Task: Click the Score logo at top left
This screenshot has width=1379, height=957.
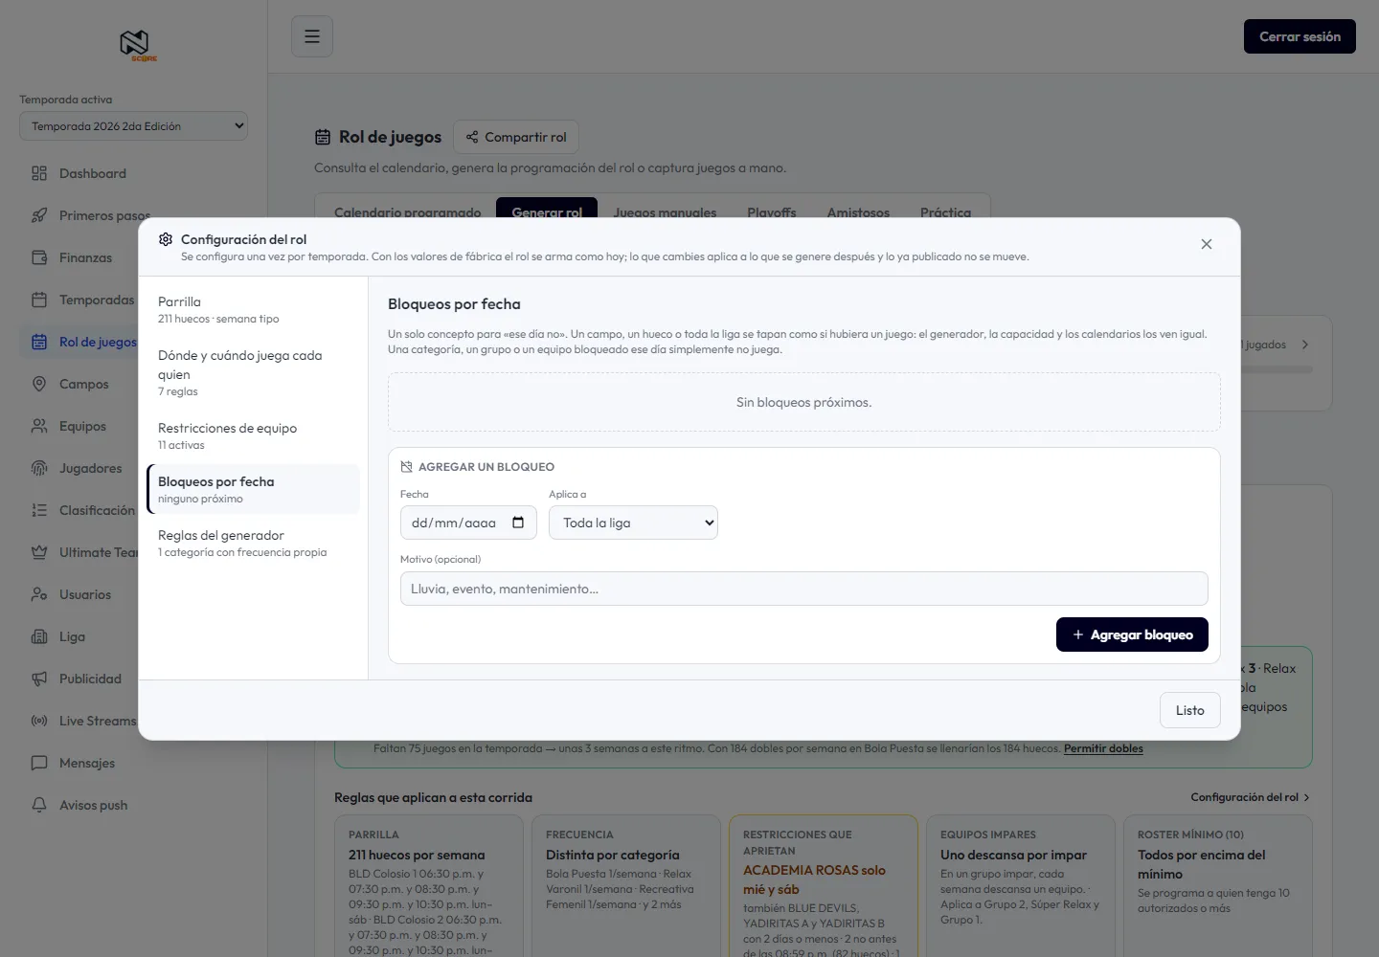Action: (x=137, y=45)
